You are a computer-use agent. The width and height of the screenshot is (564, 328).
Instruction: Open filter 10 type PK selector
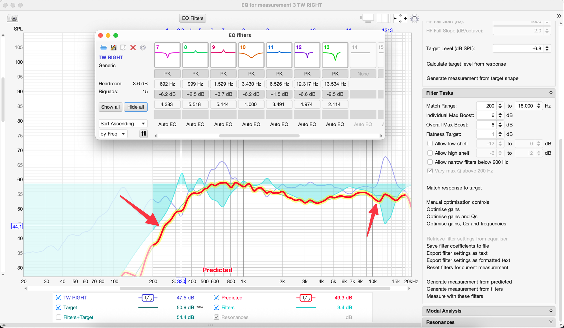click(251, 74)
